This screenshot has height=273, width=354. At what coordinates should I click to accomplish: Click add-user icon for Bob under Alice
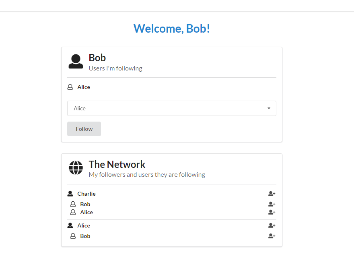[272, 236]
